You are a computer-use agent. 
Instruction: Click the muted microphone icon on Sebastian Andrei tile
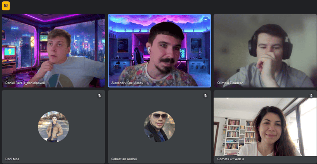(x=206, y=96)
